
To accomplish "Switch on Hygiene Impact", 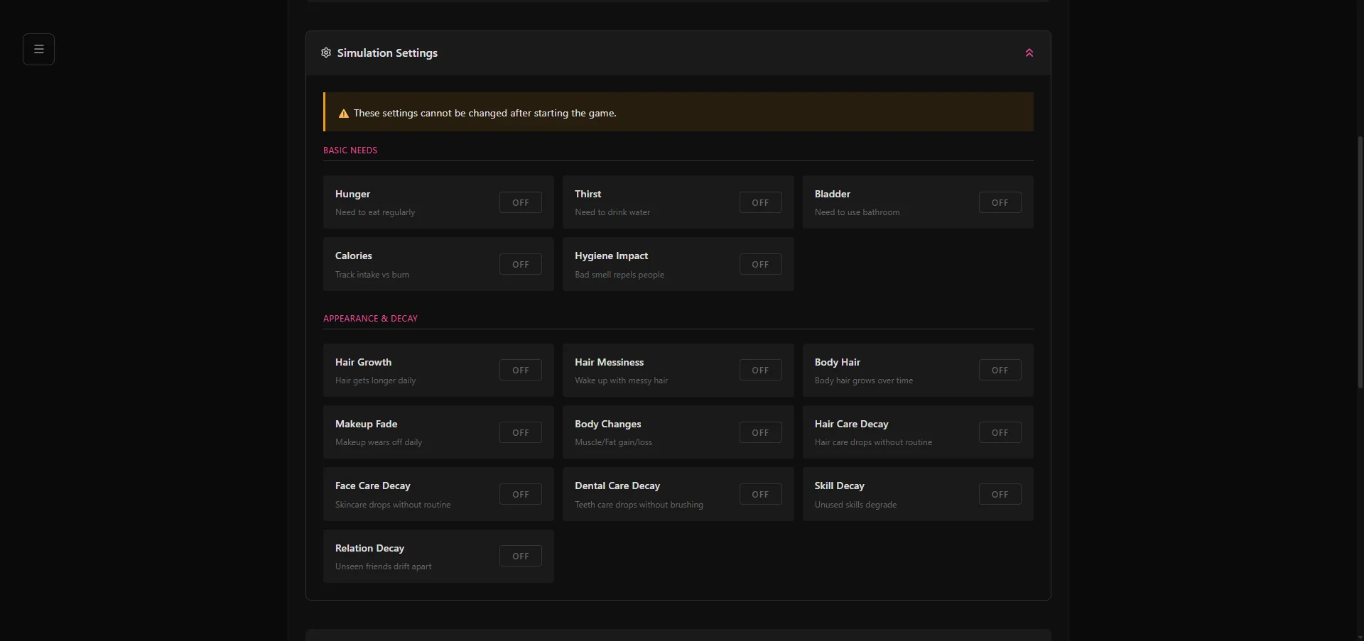I will click(760, 264).
